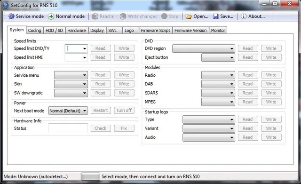The height and width of the screenshot is (184, 301).
Task: Click the Service mode gear icon
Action: click(11, 16)
